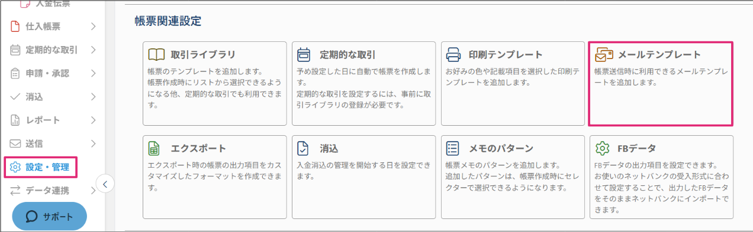Select データ連携 in the sidebar menu
This screenshot has height=232, width=753.
click(47, 190)
